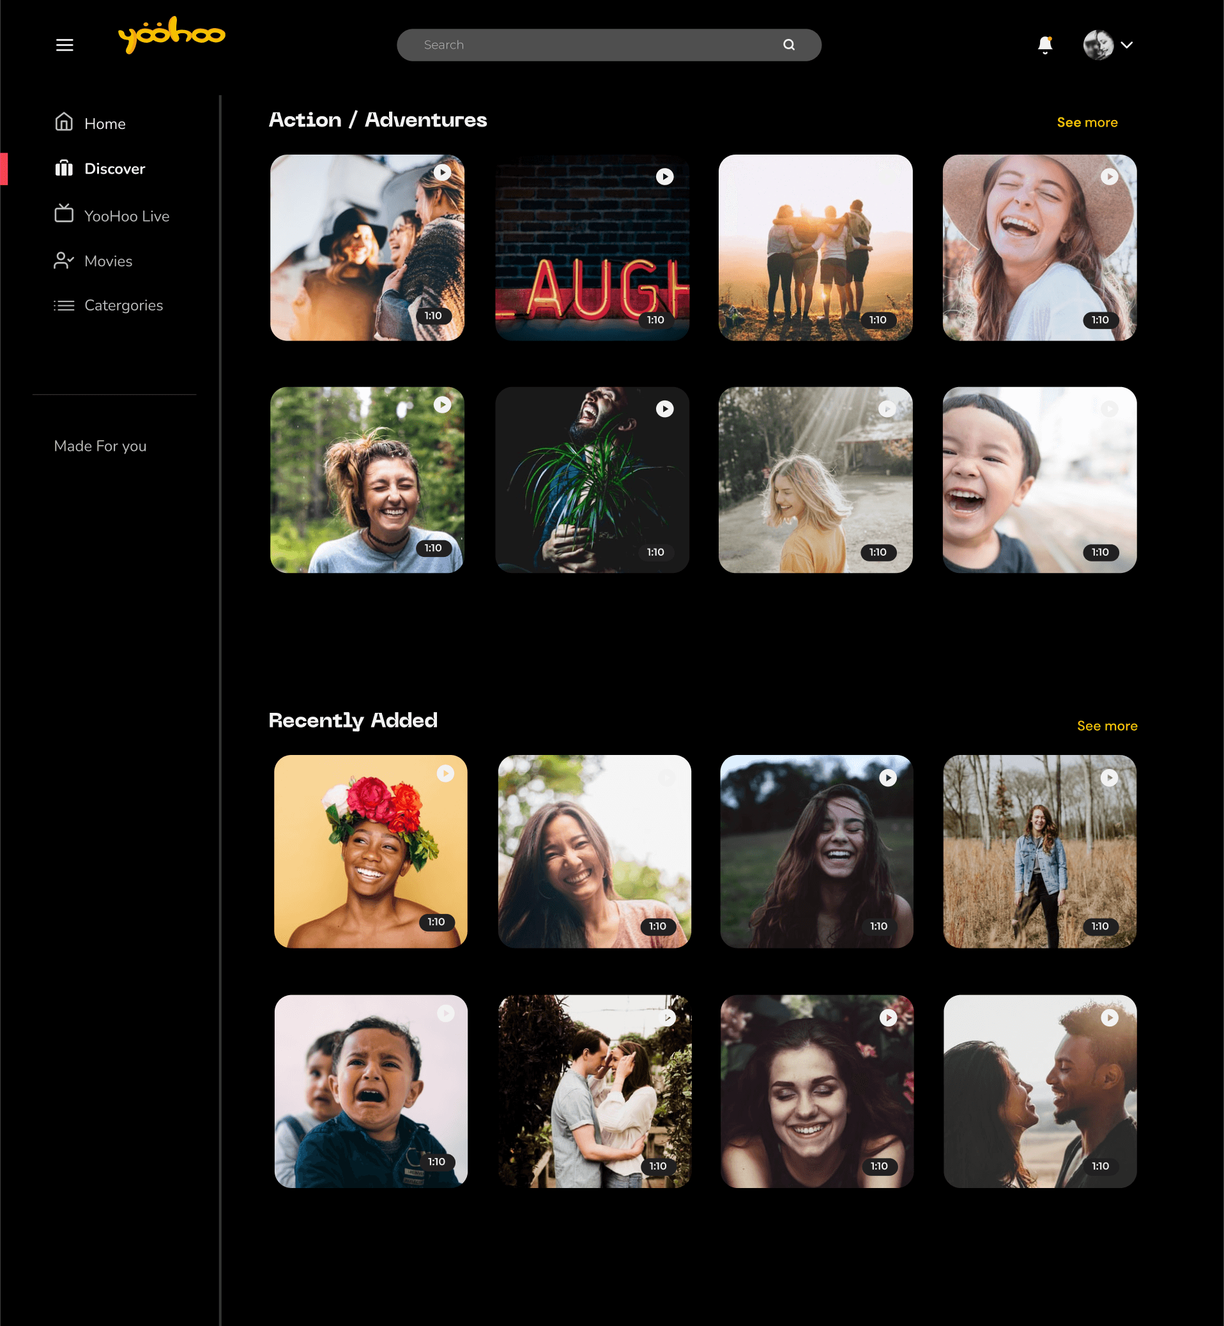Open the YooHoo Live menu entry

tap(126, 215)
